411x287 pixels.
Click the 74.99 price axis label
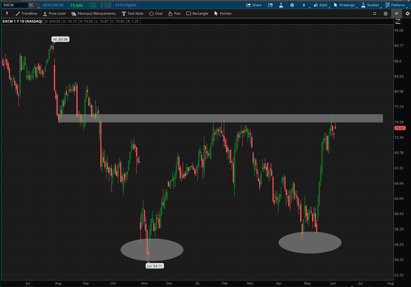pyautogui.click(x=399, y=122)
